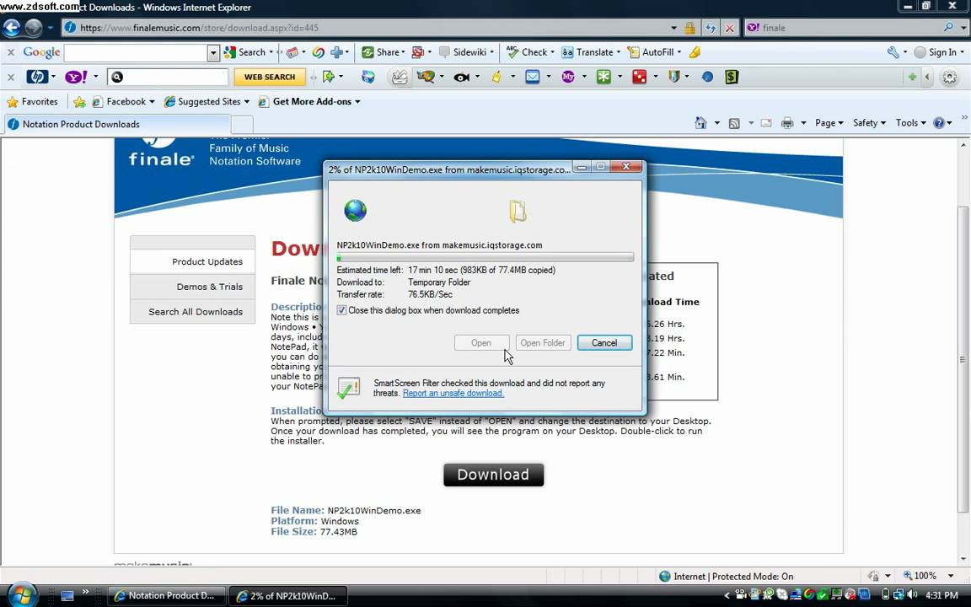The image size is (971, 607).
Task: Click the green dollar sign finance icon
Action: 732,77
